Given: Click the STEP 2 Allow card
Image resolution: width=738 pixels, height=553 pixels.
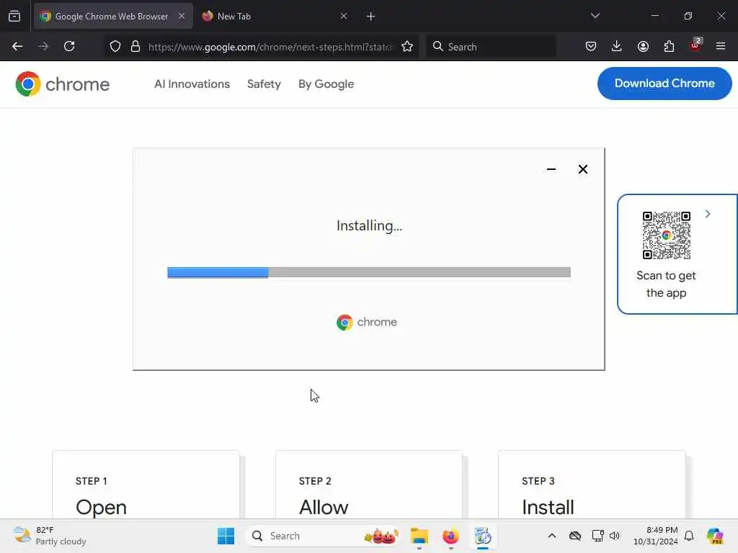Looking at the screenshot, I should (x=369, y=485).
